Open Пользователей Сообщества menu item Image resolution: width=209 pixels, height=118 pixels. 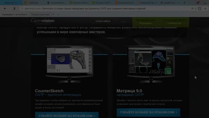click(x=174, y=22)
